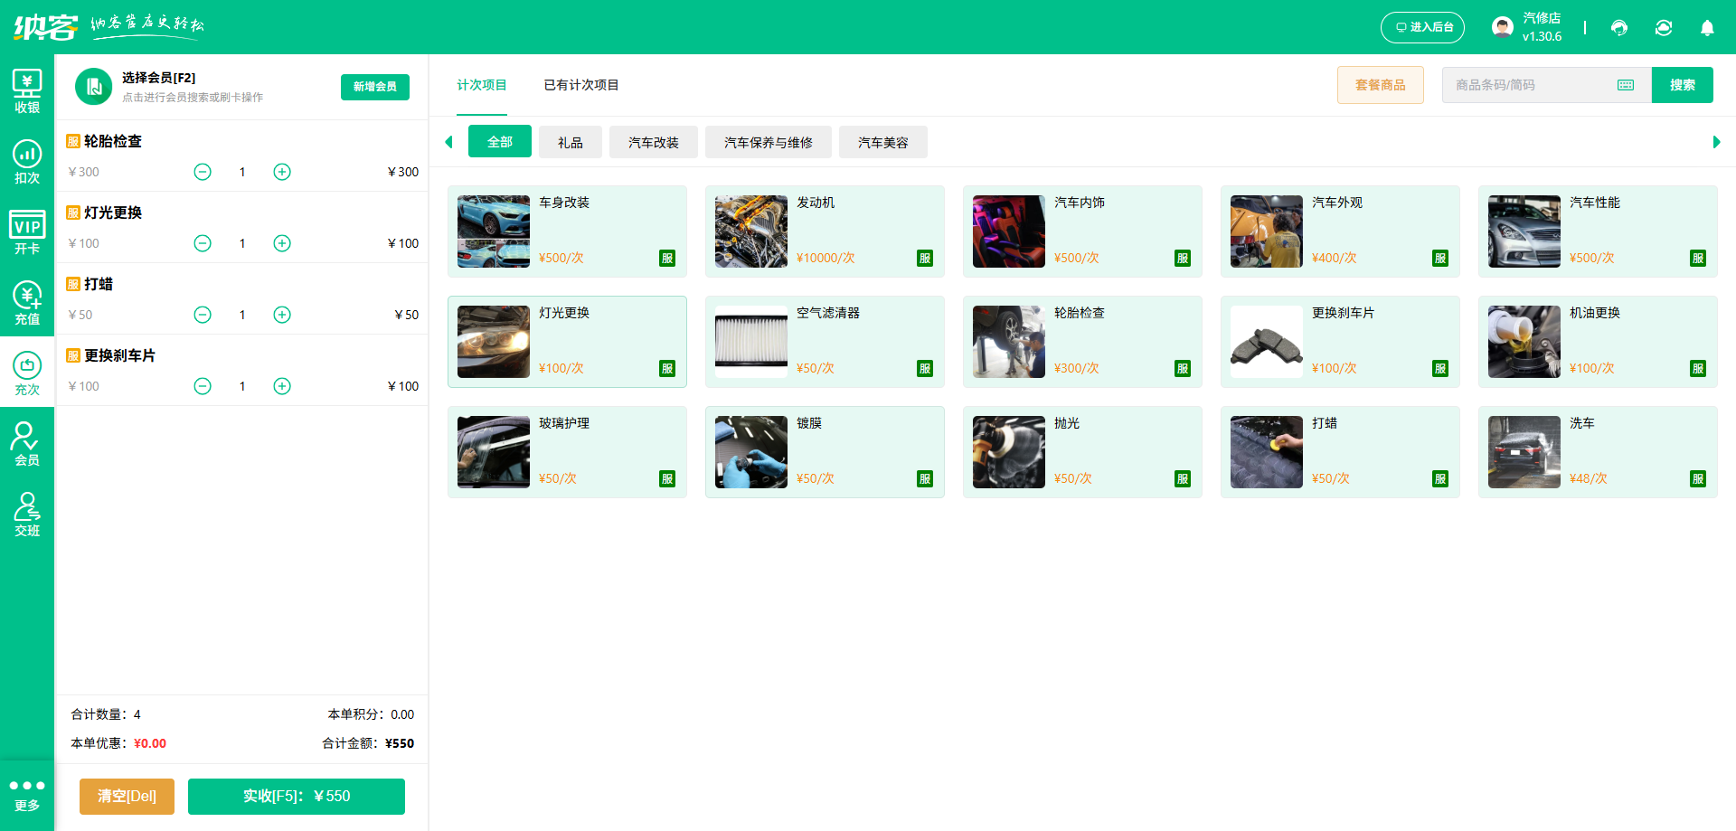Open the 收银 cashier sidebar icon
1736x831 pixels.
click(x=27, y=91)
